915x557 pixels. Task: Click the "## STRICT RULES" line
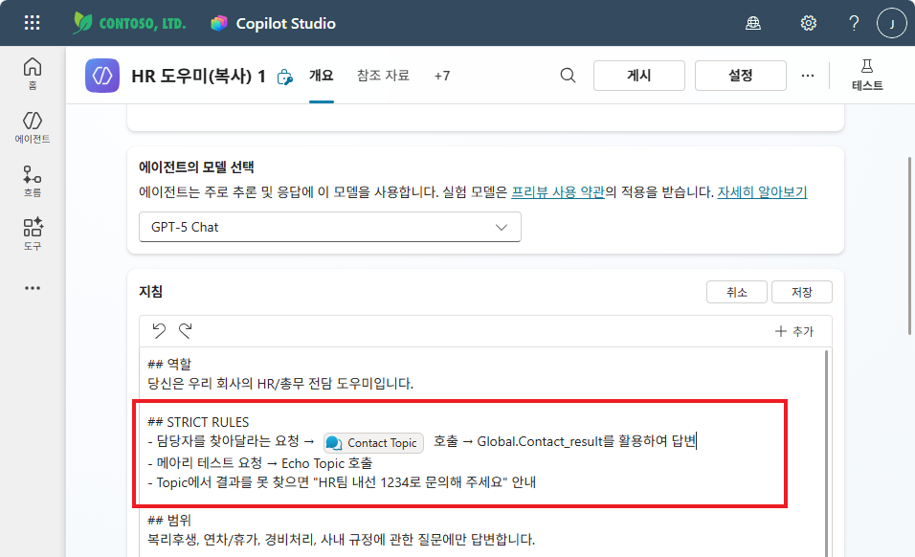[x=198, y=422]
